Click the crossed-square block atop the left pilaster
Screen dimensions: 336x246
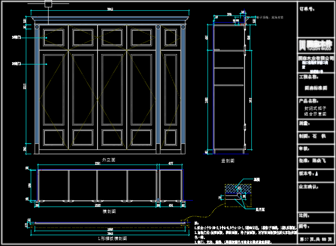coord(37,27)
